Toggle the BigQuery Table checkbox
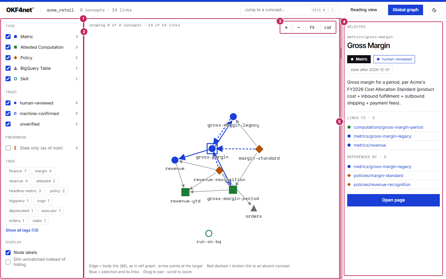Viewport: 446px width, 279px height. (x=8, y=68)
